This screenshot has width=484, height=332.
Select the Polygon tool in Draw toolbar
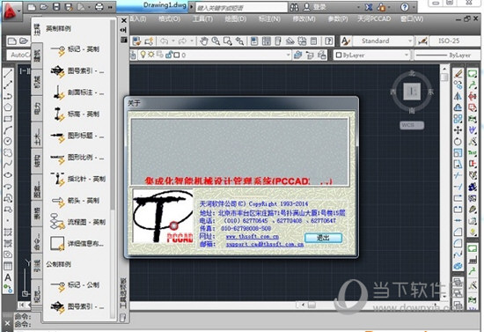[8, 107]
